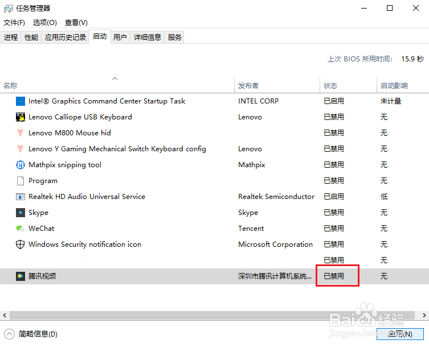Image resolution: width=429 pixels, height=348 pixels.
Task: Open the 选项(O) menu
Action: click(x=45, y=22)
